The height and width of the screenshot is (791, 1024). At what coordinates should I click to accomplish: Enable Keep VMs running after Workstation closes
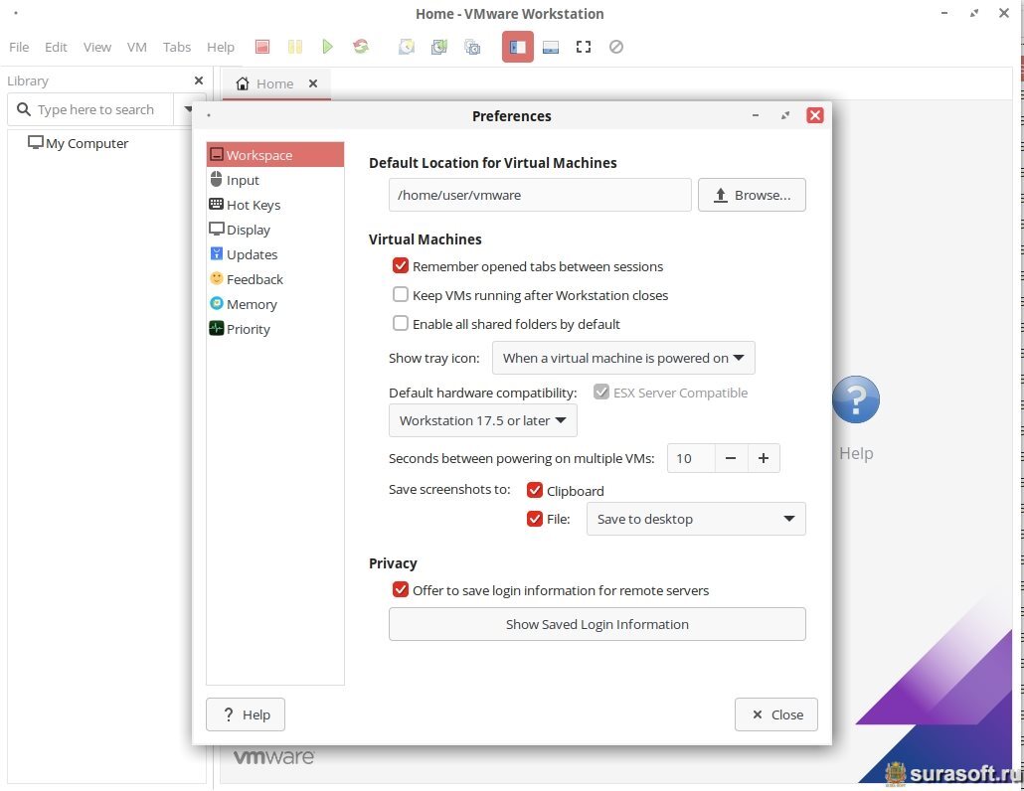(x=401, y=294)
